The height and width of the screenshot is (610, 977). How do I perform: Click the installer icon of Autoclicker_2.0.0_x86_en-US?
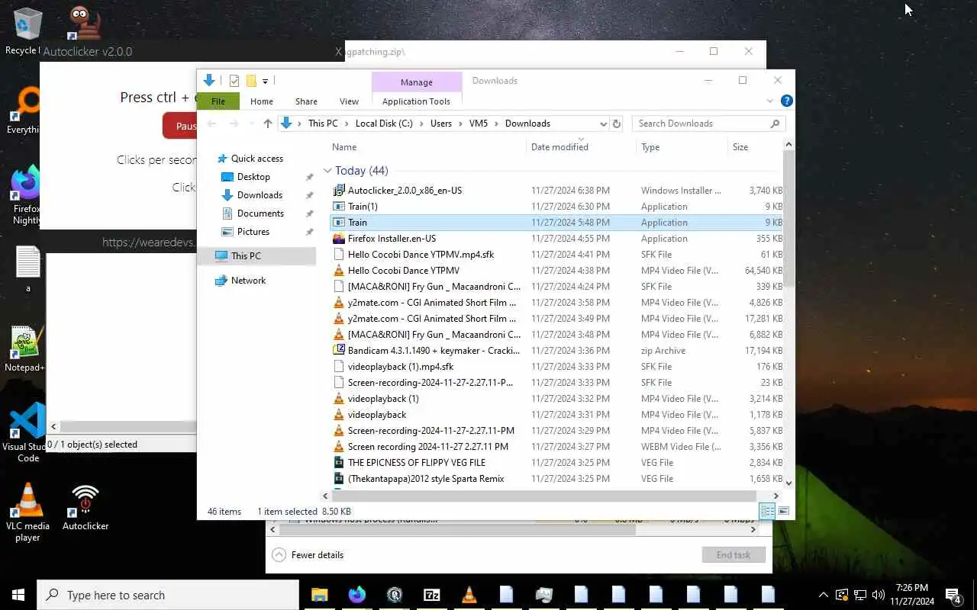(339, 191)
